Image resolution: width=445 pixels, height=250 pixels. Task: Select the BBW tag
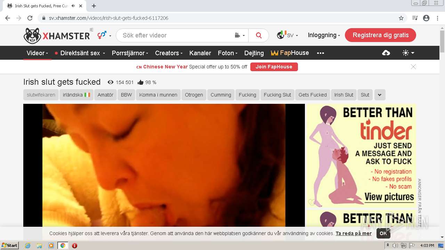pos(127,95)
